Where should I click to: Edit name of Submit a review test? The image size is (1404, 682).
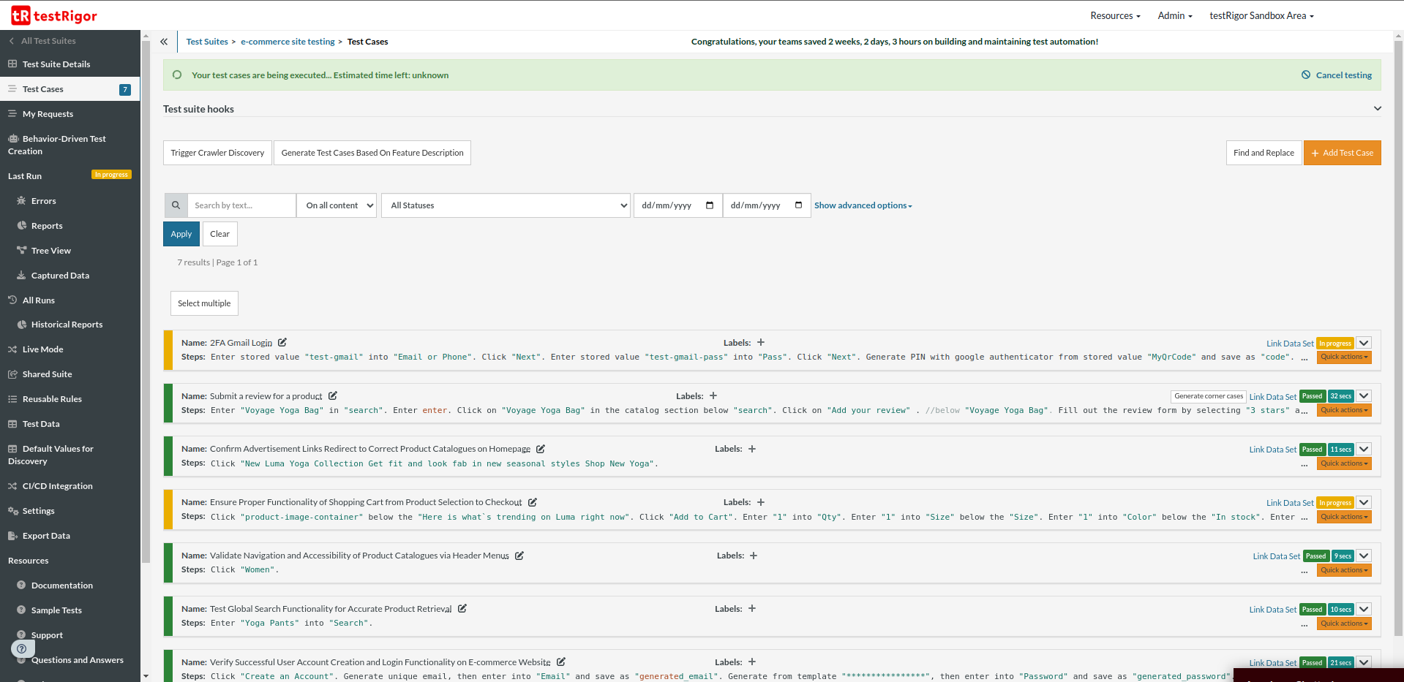point(333,395)
